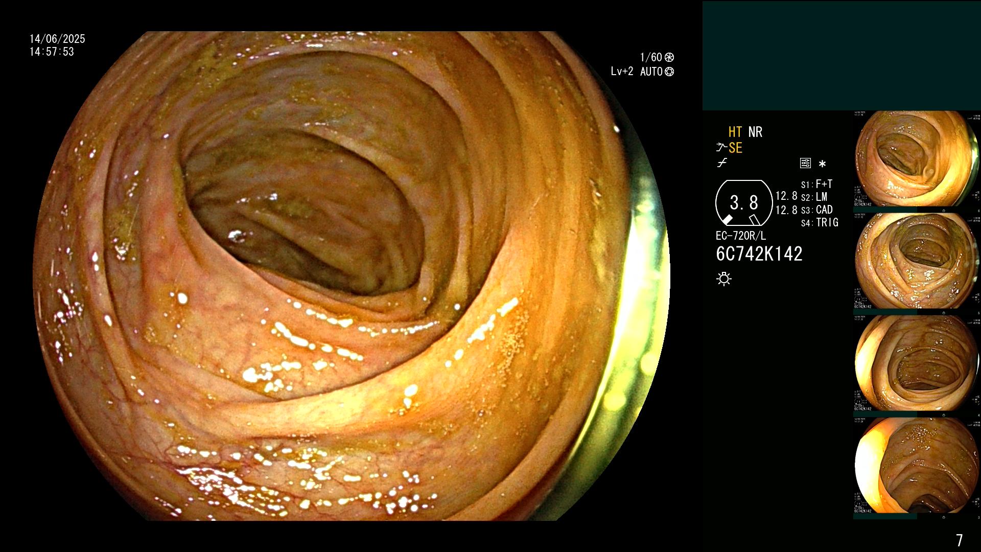Click the shutter speed icon beside 1/60
Viewport: 981px width, 552px height.
[669, 57]
